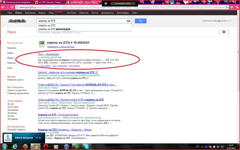Image resolution: width=240 pixels, height=150 pixels.
Task: Filter results 'За 24 часа'
Action: (13, 107)
